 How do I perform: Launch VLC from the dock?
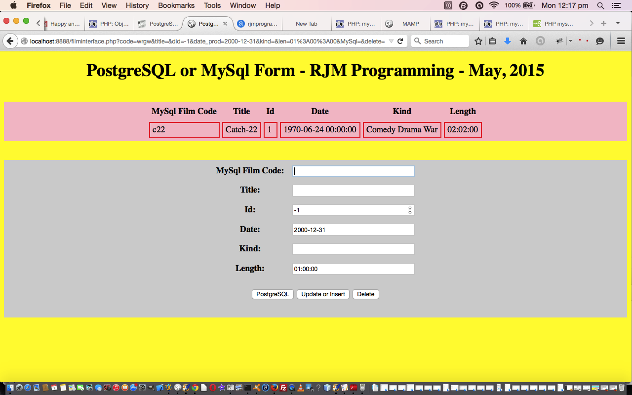pyautogui.click(x=300, y=388)
